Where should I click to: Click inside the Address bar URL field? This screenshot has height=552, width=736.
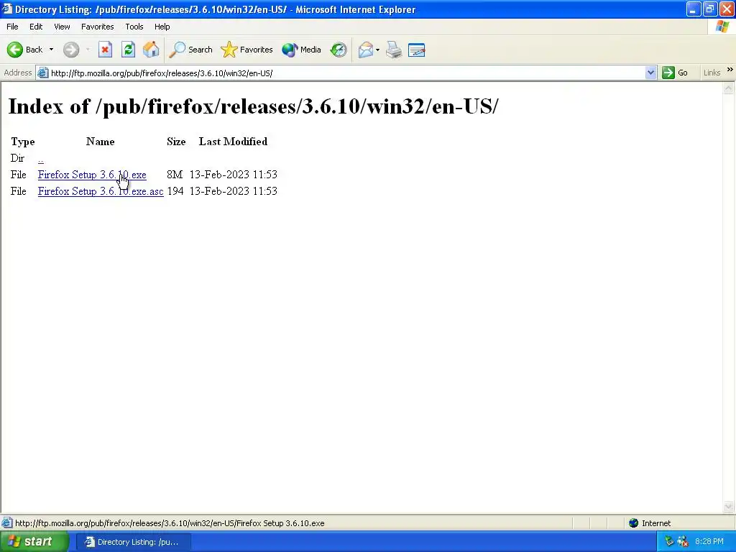tap(346, 73)
